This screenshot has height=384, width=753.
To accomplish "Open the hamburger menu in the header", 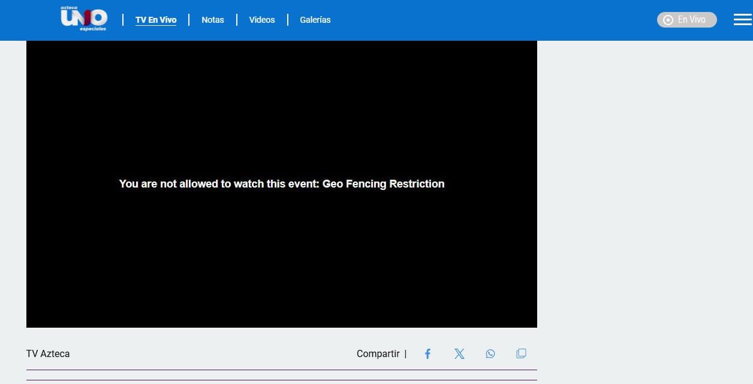I will pos(742,20).
